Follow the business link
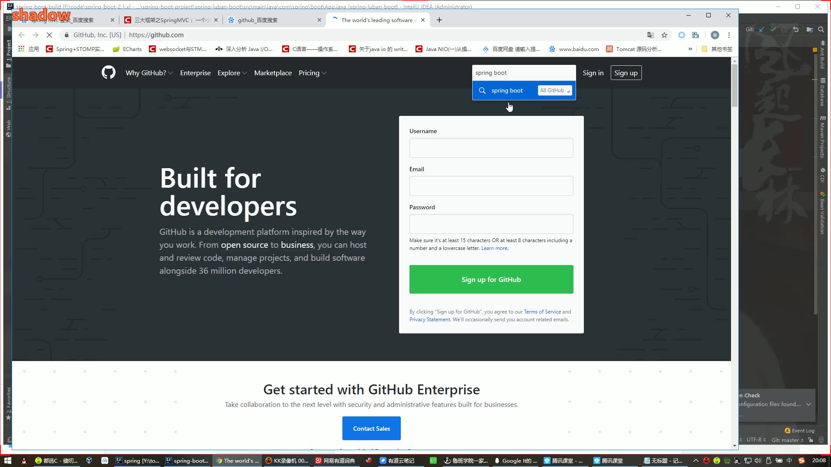The width and height of the screenshot is (831, 467). point(297,245)
